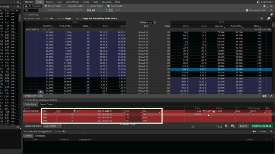Switch to Active Trader
Image resolution: width=275 pixels, height=154 pixels.
click(95, 6)
